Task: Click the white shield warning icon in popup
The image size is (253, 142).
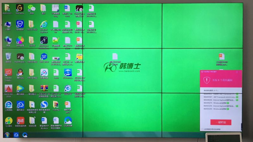Action: click(x=207, y=80)
